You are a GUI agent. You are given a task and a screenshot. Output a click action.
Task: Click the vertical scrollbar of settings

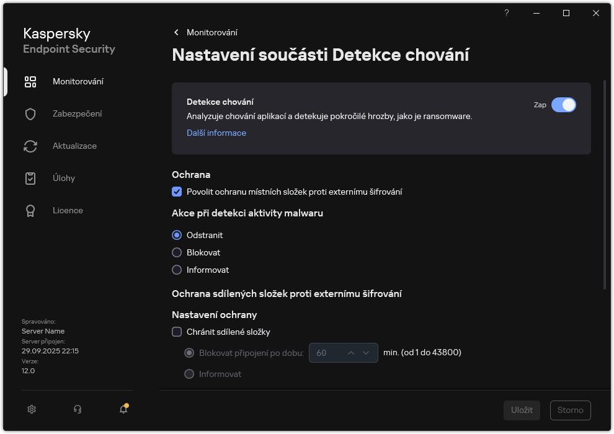[x=605, y=186]
